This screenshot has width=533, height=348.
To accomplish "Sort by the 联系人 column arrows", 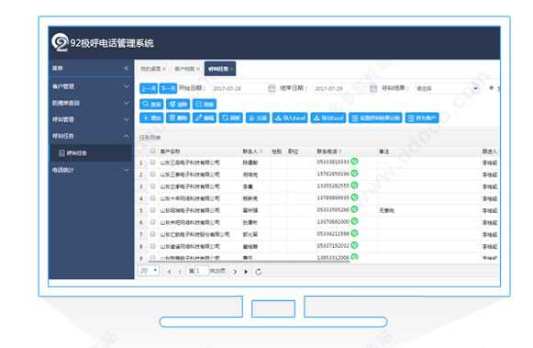I will (x=261, y=152).
